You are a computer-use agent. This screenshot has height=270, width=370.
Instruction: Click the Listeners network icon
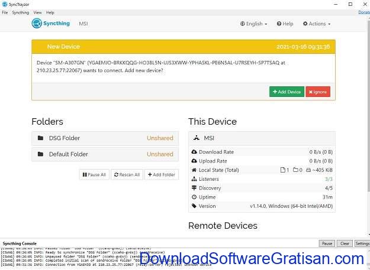194,179
